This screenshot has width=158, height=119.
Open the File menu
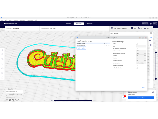point(2,20)
